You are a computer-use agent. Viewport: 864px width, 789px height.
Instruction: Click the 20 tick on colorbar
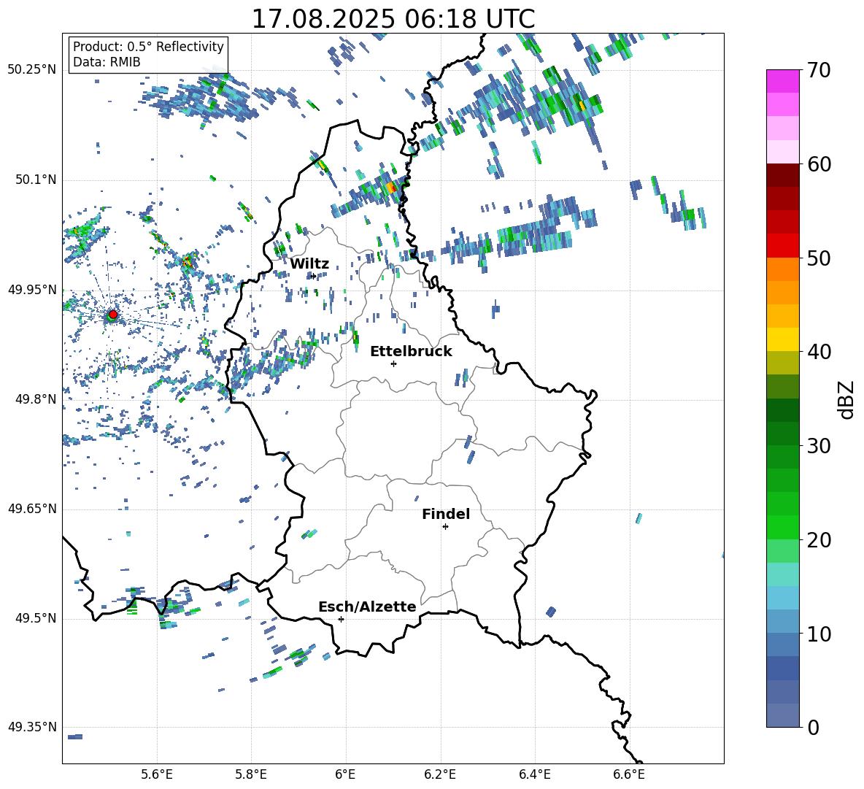[818, 540]
